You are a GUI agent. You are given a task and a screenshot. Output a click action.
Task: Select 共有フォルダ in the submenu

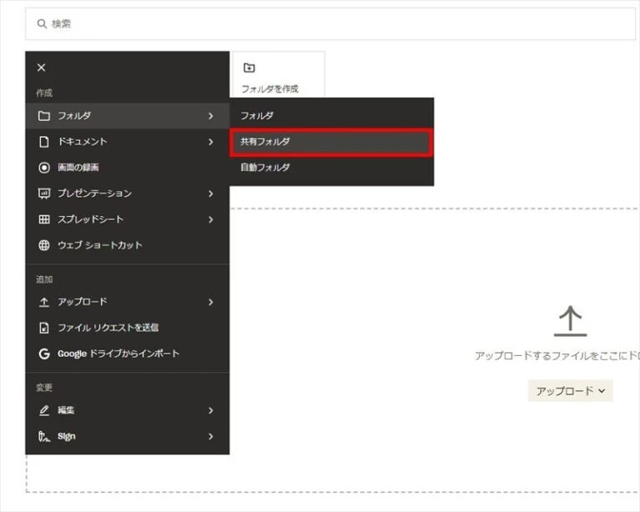[332, 142]
